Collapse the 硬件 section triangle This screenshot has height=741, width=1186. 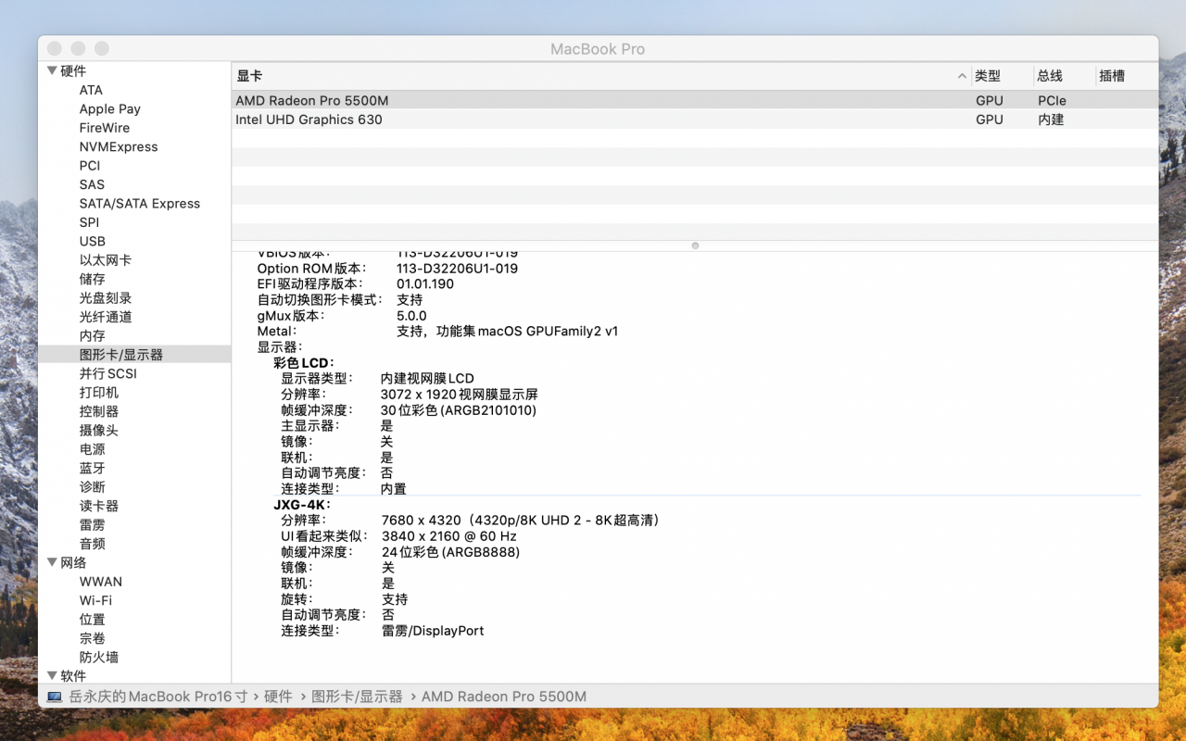click(x=52, y=70)
